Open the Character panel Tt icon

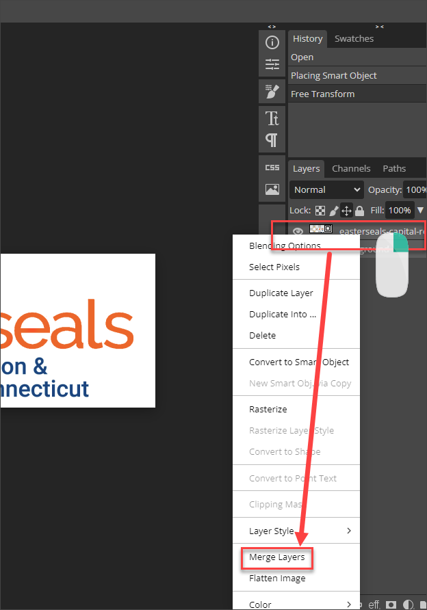tap(272, 119)
